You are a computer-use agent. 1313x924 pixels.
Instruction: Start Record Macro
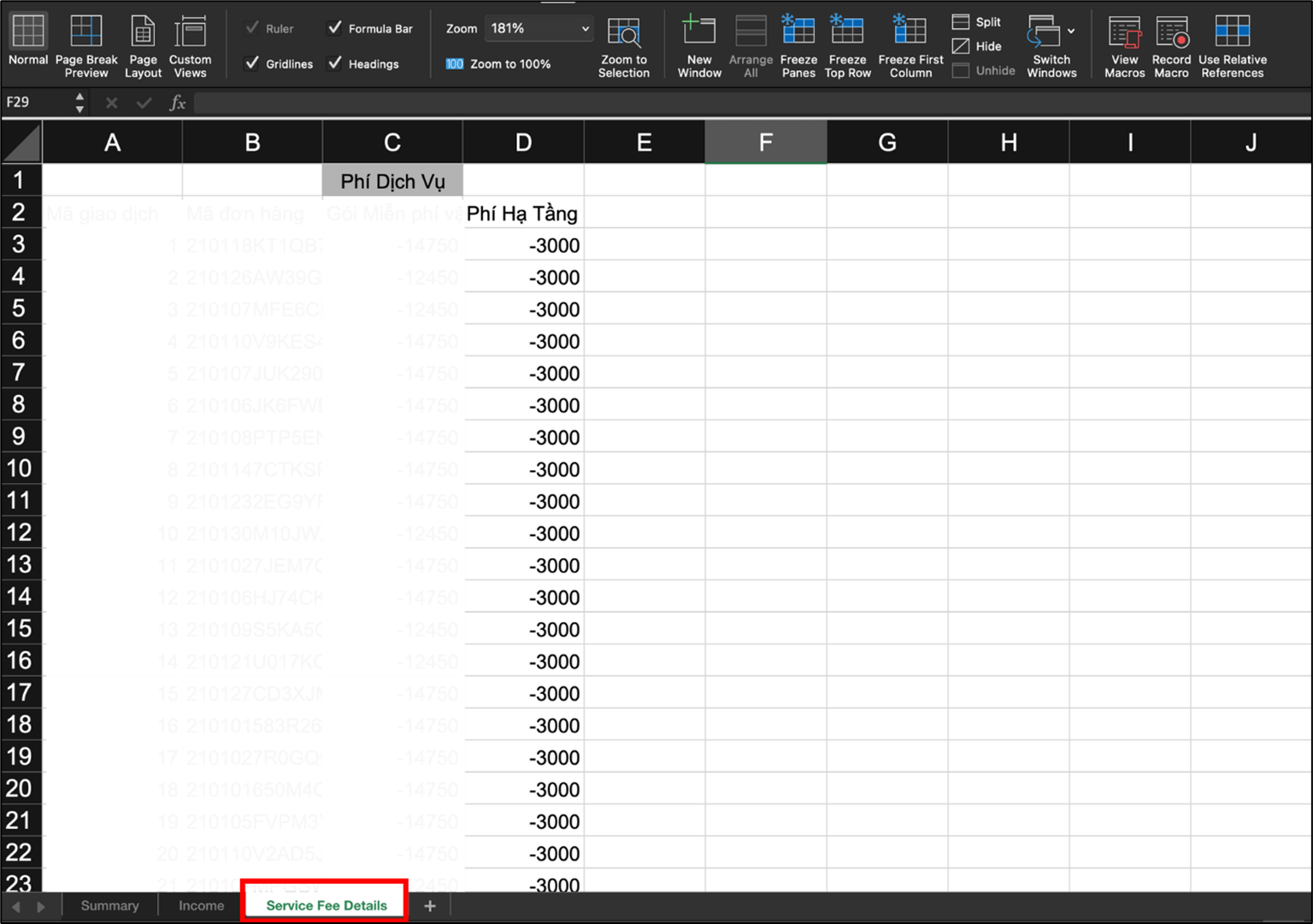1171,45
